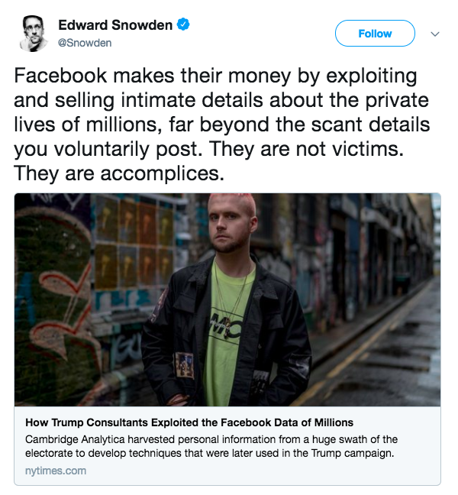Select the sentence They are accomplices

click(119, 173)
